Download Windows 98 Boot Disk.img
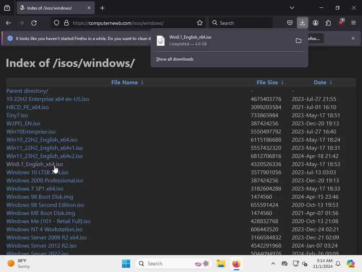The image size is (362, 272). [x=40, y=197]
